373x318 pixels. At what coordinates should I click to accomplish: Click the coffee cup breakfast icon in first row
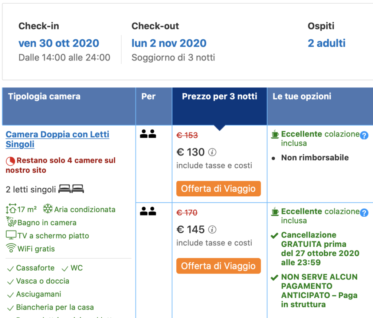(275, 134)
